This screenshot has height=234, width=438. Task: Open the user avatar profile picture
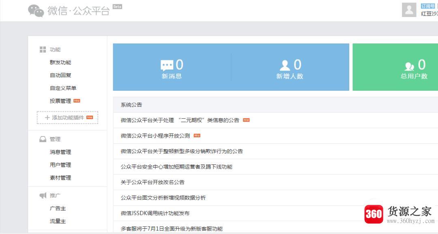(x=409, y=10)
